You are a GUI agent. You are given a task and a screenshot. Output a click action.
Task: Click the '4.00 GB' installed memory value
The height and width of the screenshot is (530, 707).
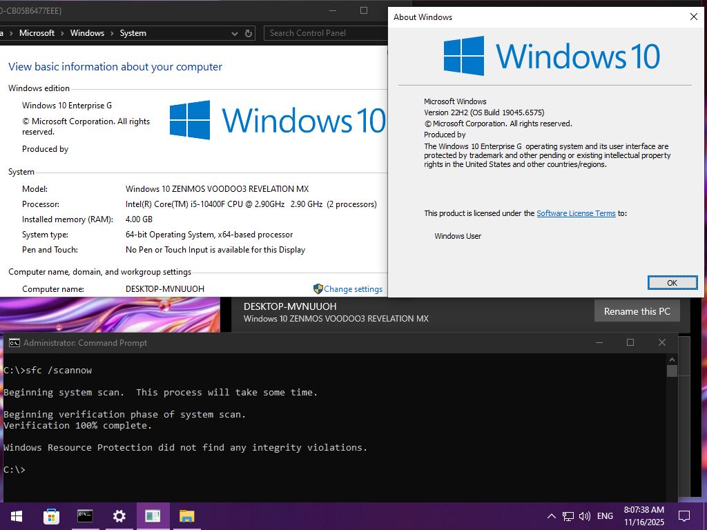click(x=139, y=219)
